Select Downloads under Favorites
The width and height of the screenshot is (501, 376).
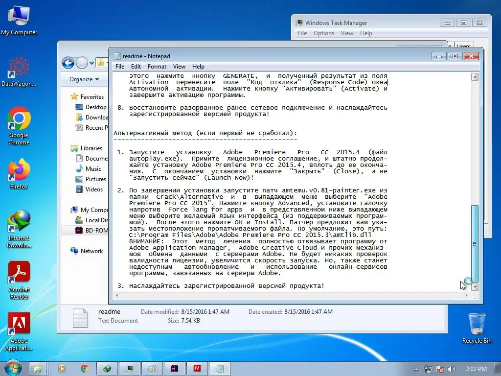(x=92, y=117)
